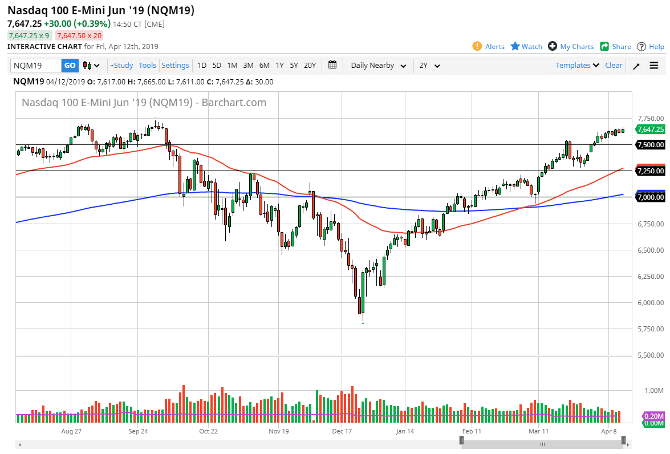Open the Tools menu
This screenshot has width=670, height=454.
click(147, 66)
